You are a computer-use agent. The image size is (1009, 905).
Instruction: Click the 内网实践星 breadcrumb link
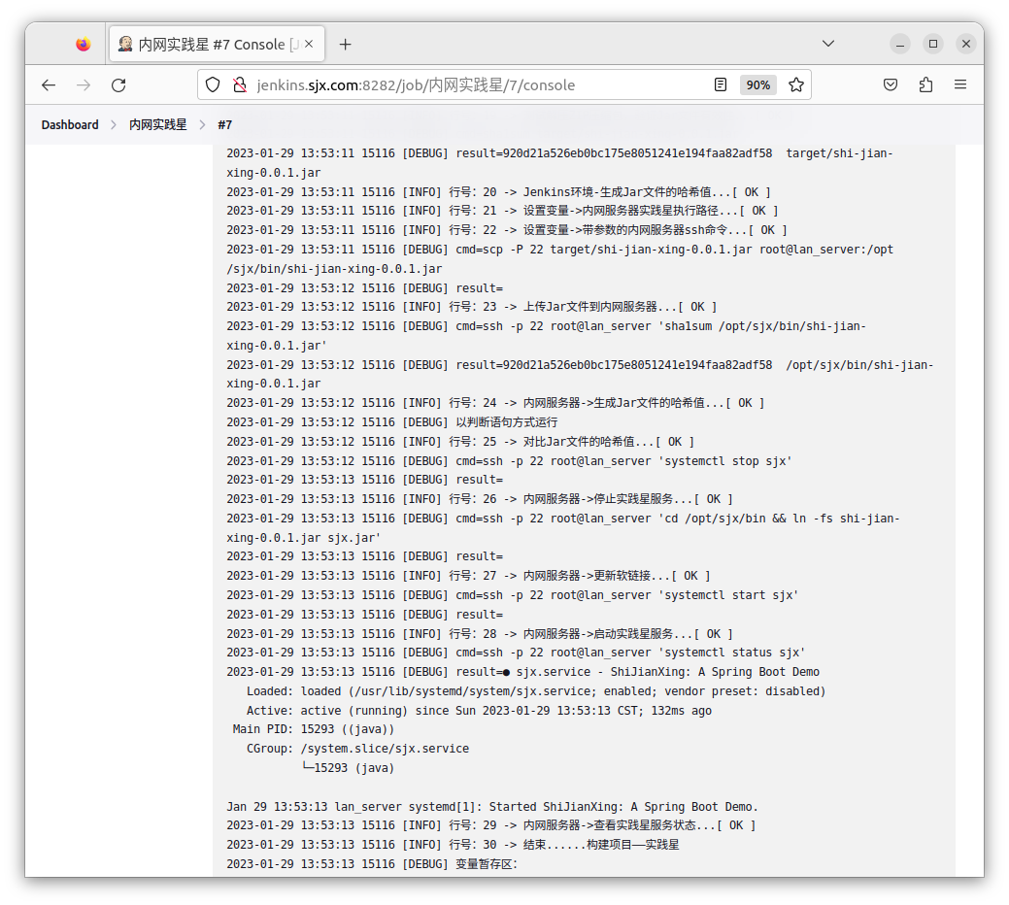pyautogui.click(x=158, y=125)
